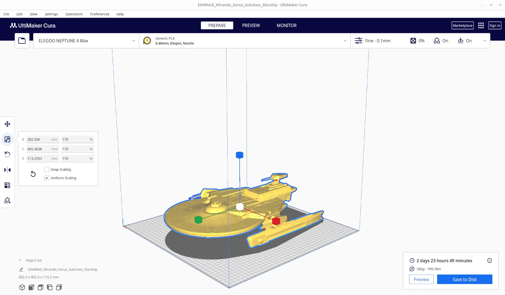This screenshot has width=505, height=295.
Task: Open file folder icon button
Action: (x=22, y=41)
